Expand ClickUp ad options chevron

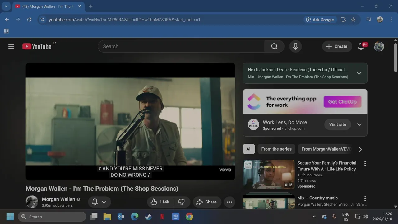359,124
